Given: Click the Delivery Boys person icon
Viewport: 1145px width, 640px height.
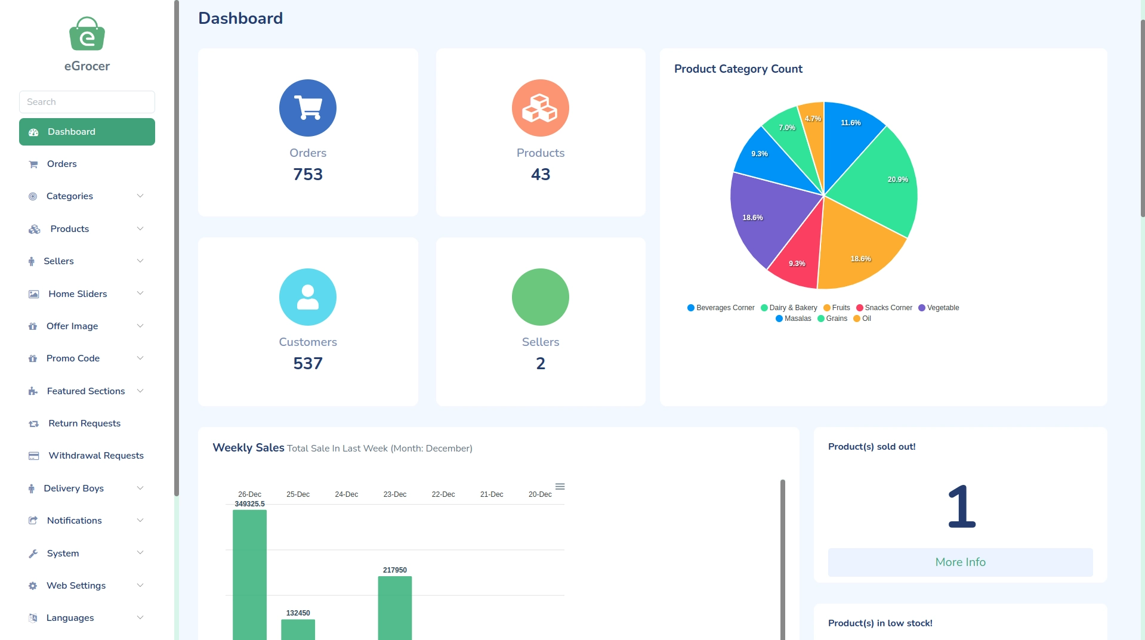Looking at the screenshot, I should click(x=32, y=488).
